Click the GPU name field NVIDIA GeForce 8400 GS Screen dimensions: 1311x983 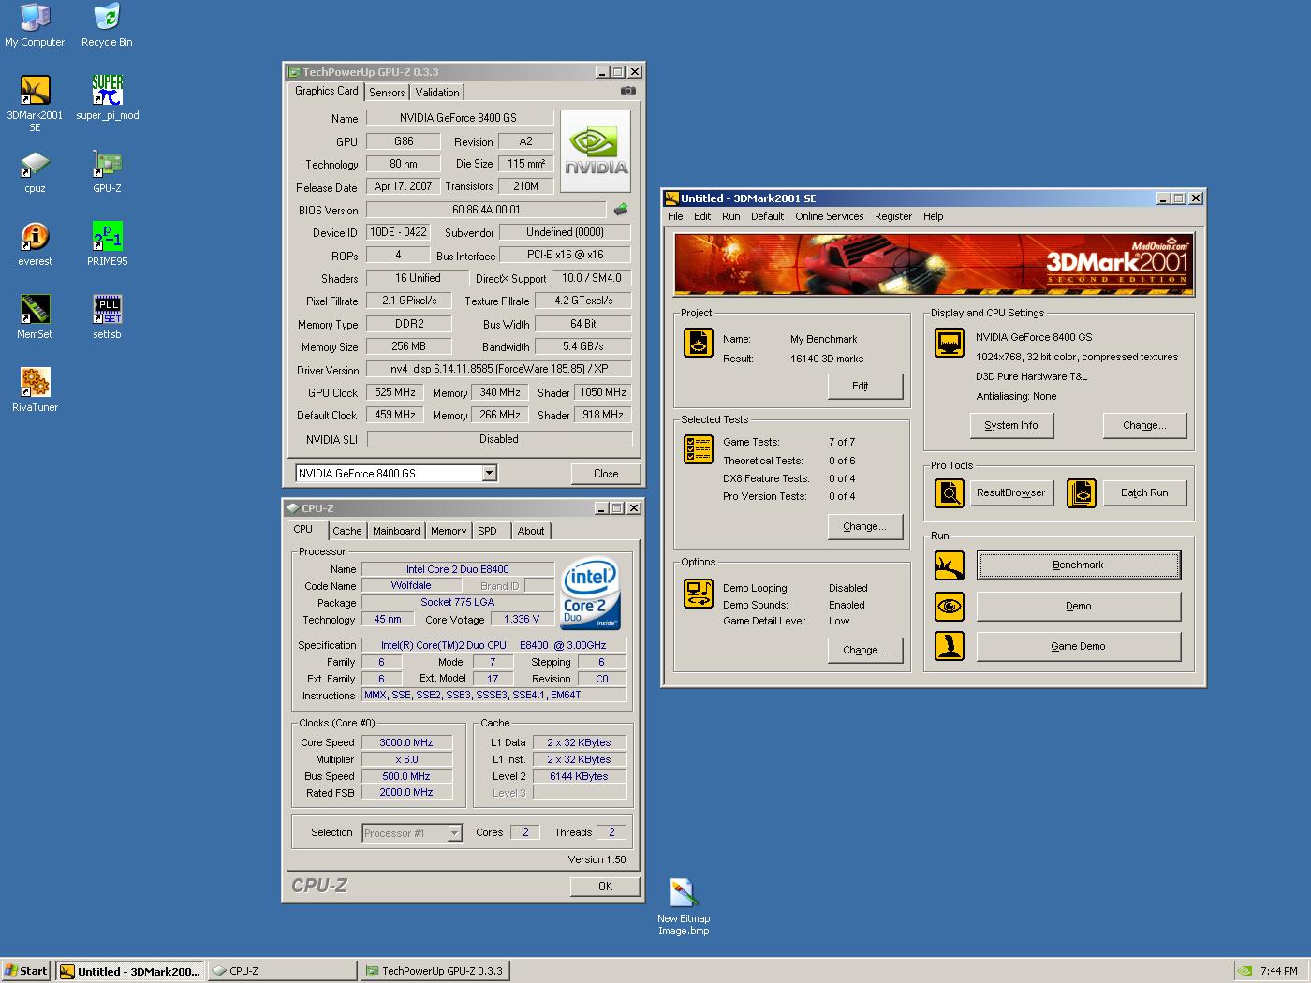(459, 118)
